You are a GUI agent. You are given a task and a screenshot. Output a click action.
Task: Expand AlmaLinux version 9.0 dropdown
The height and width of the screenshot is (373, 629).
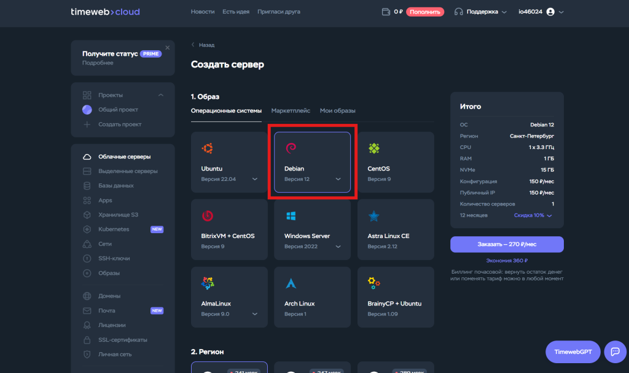[255, 314]
